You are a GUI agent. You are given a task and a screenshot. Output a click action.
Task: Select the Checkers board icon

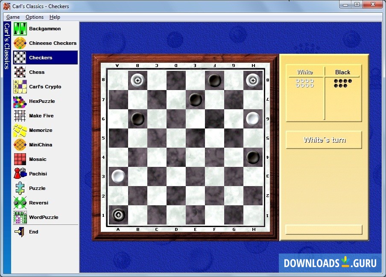20,58
